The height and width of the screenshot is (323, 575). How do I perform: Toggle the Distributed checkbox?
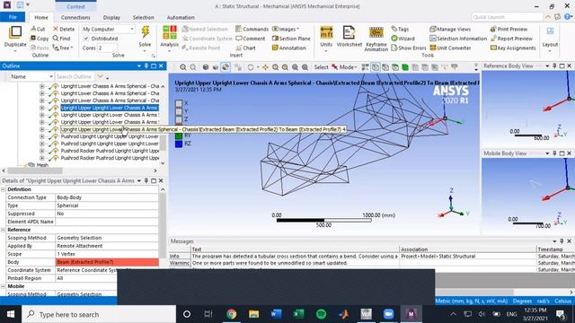[86, 39]
